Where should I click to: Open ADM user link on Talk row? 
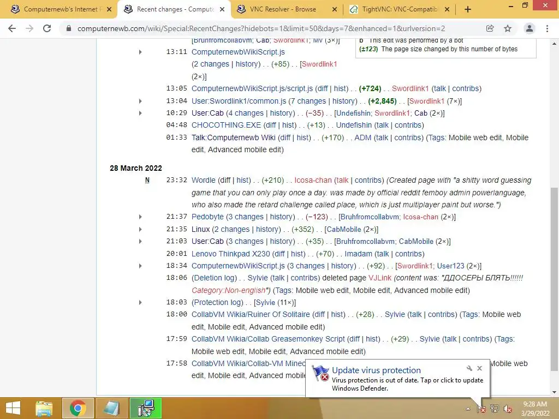362,137
